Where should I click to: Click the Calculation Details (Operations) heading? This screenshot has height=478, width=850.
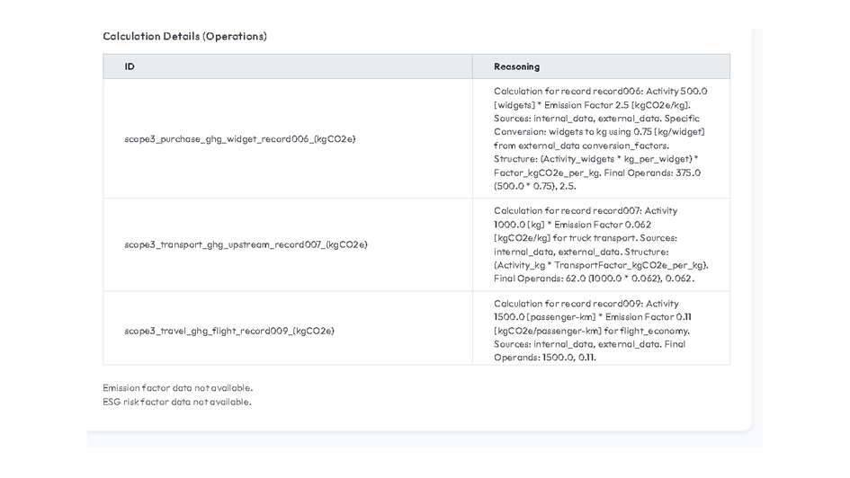tap(184, 37)
